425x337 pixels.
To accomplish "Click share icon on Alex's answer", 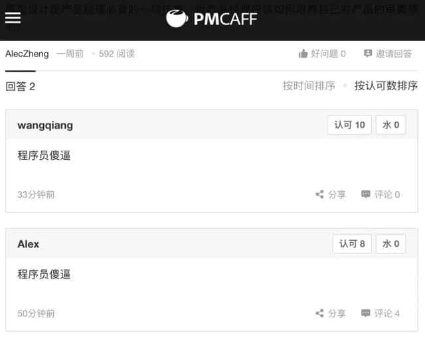I will click(x=320, y=313).
